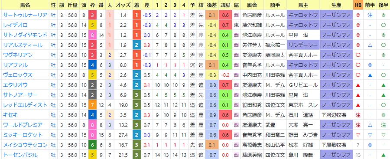
Task: Select odds cell 1.4
Action: click(123, 15)
